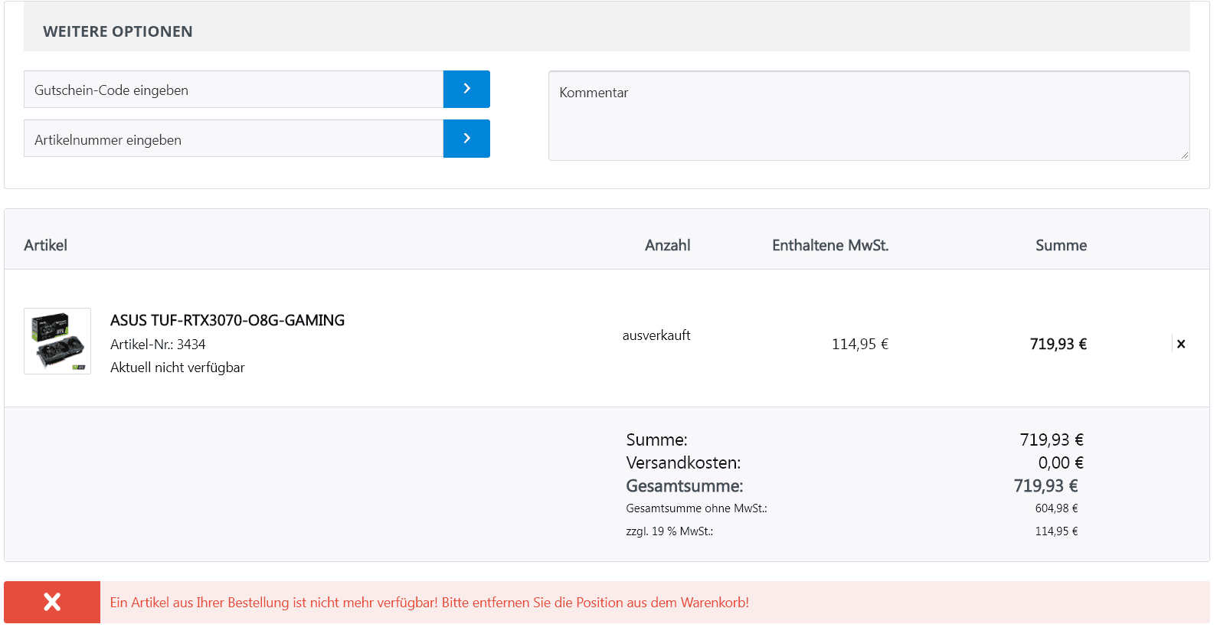The height and width of the screenshot is (634, 1217).
Task: Click 'Aktuell nicht verfügbar' status text
Action: point(178,368)
